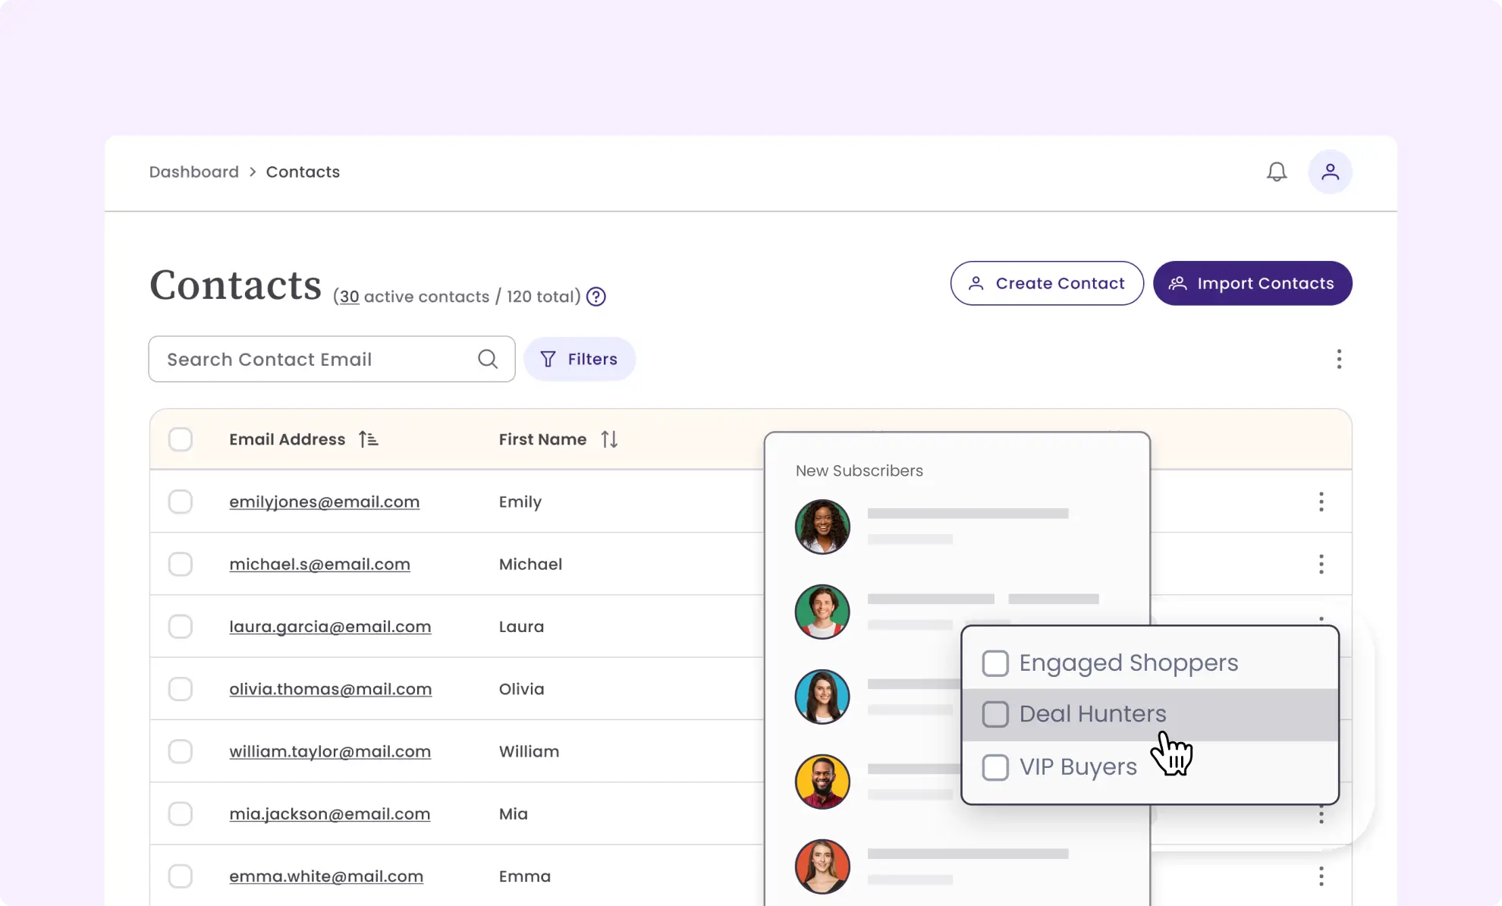Click the Create Contact button

1047,283
